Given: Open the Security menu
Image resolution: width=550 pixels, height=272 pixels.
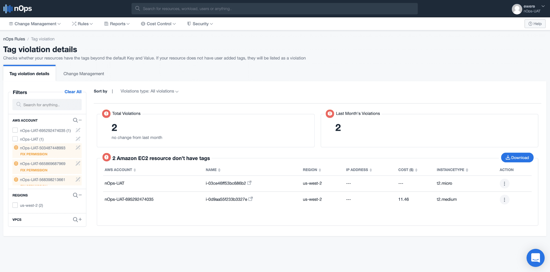Looking at the screenshot, I should pos(200,24).
